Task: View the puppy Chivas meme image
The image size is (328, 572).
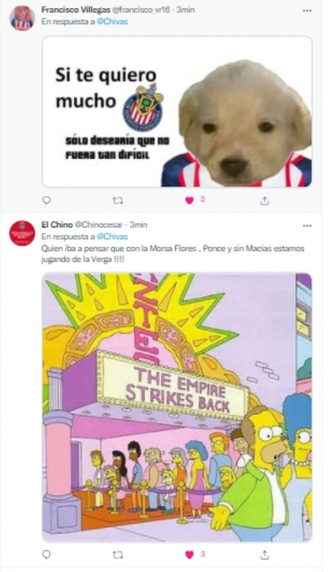Action: 177,111
